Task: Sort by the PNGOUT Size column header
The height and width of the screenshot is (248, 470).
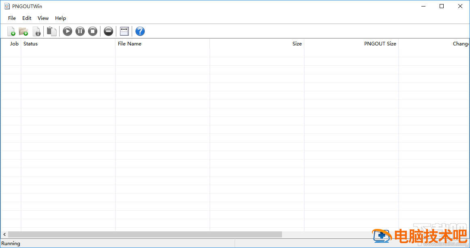Action: click(x=352, y=44)
